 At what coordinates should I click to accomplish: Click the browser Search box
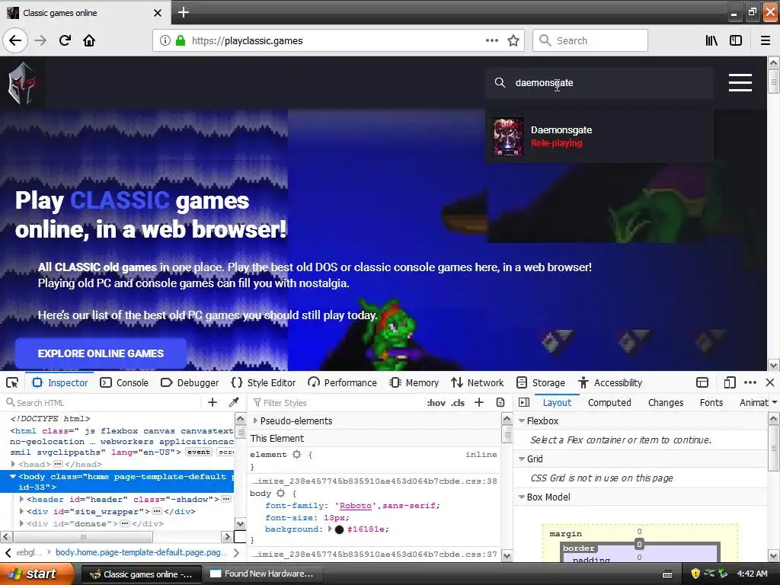(x=590, y=41)
